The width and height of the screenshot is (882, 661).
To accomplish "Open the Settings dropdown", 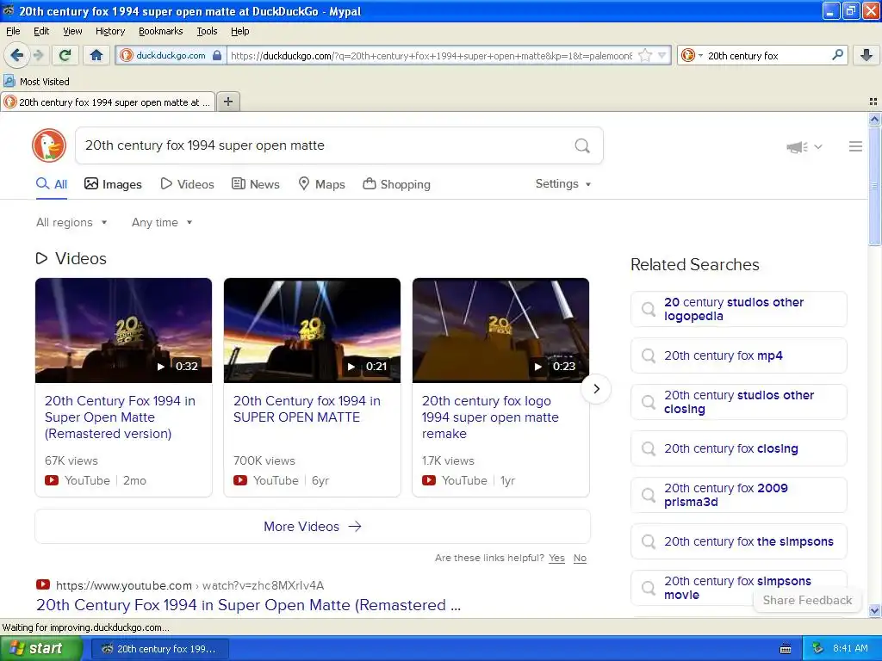I will [x=563, y=184].
